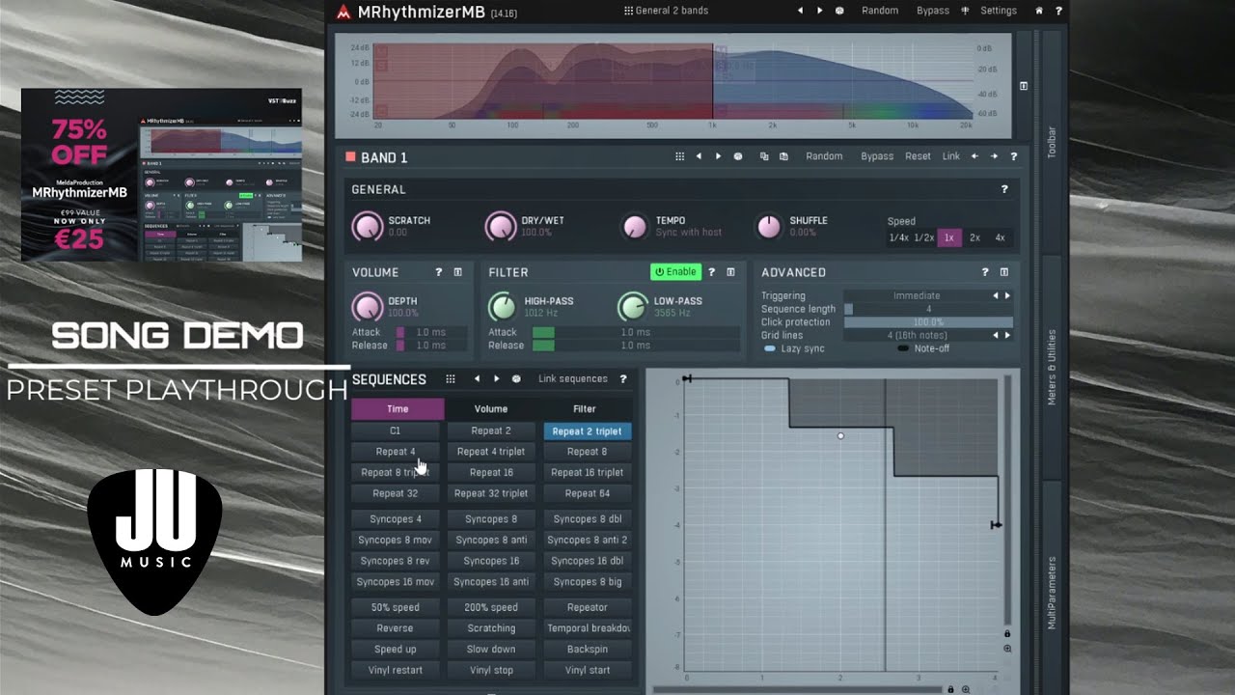The height and width of the screenshot is (695, 1235).
Task: Collapse the Filter section panel icon
Action: click(x=730, y=272)
